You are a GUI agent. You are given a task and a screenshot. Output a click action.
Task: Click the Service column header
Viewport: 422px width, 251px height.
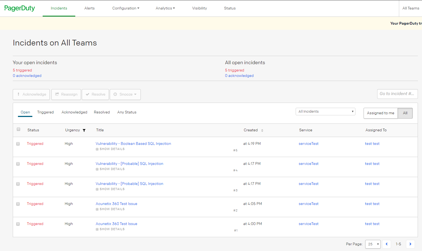(x=305, y=130)
